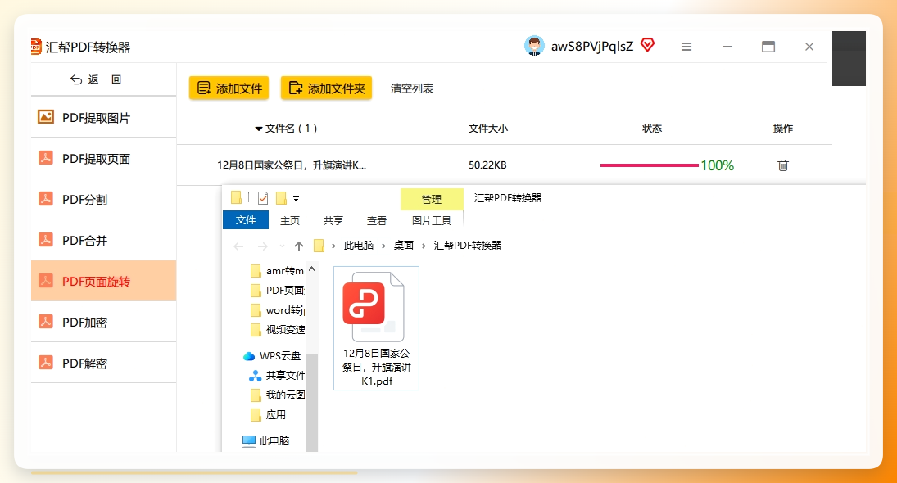Select the PDF提取页面 sidebar icon

click(x=46, y=158)
